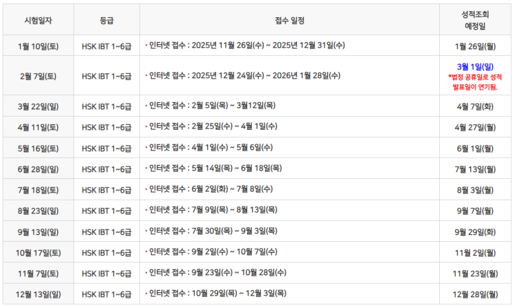The height and width of the screenshot is (306, 513).
Task: Click the 12월 28일(월) score release date
Action: pyautogui.click(x=475, y=294)
